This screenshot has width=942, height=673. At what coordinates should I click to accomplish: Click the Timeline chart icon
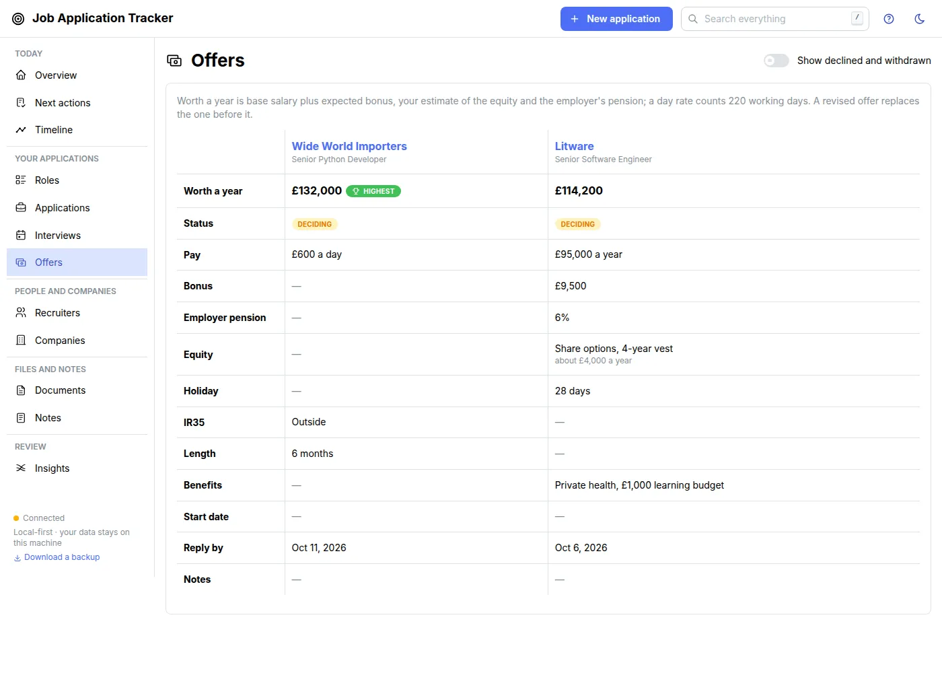pos(21,130)
